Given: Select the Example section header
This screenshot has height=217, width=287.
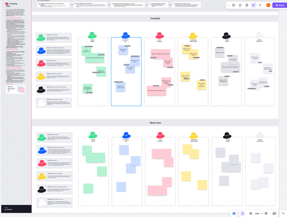Looking at the screenshot, I should tap(155, 19).
